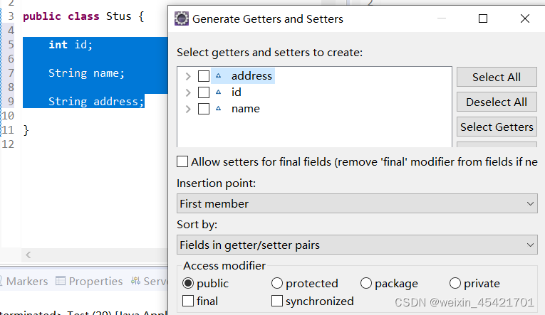Maximize the Generate Getters and Setters dialog
The height and width of the screenshot is (315, 545).
point(483,19)
